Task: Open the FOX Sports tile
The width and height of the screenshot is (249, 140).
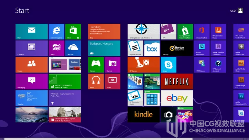Action: coord(65,98)
